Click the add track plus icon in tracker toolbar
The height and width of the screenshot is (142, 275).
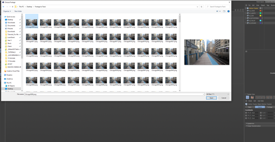(268, 97)
